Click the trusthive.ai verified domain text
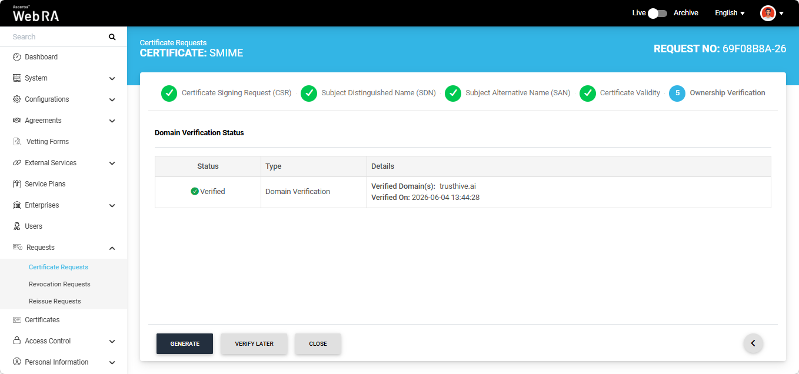Screen dimensions: 799x374 coord(457,186)
